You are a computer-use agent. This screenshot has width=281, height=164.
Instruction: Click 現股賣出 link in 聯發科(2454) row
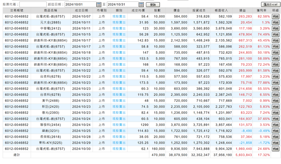tap(119, 125)
